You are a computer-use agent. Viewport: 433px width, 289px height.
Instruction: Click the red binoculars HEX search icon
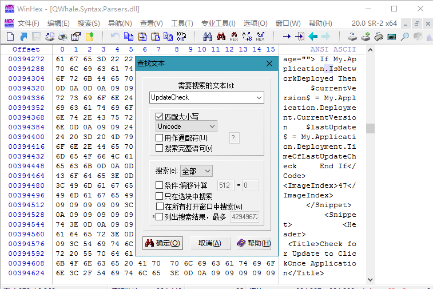[x=234, y=36]
